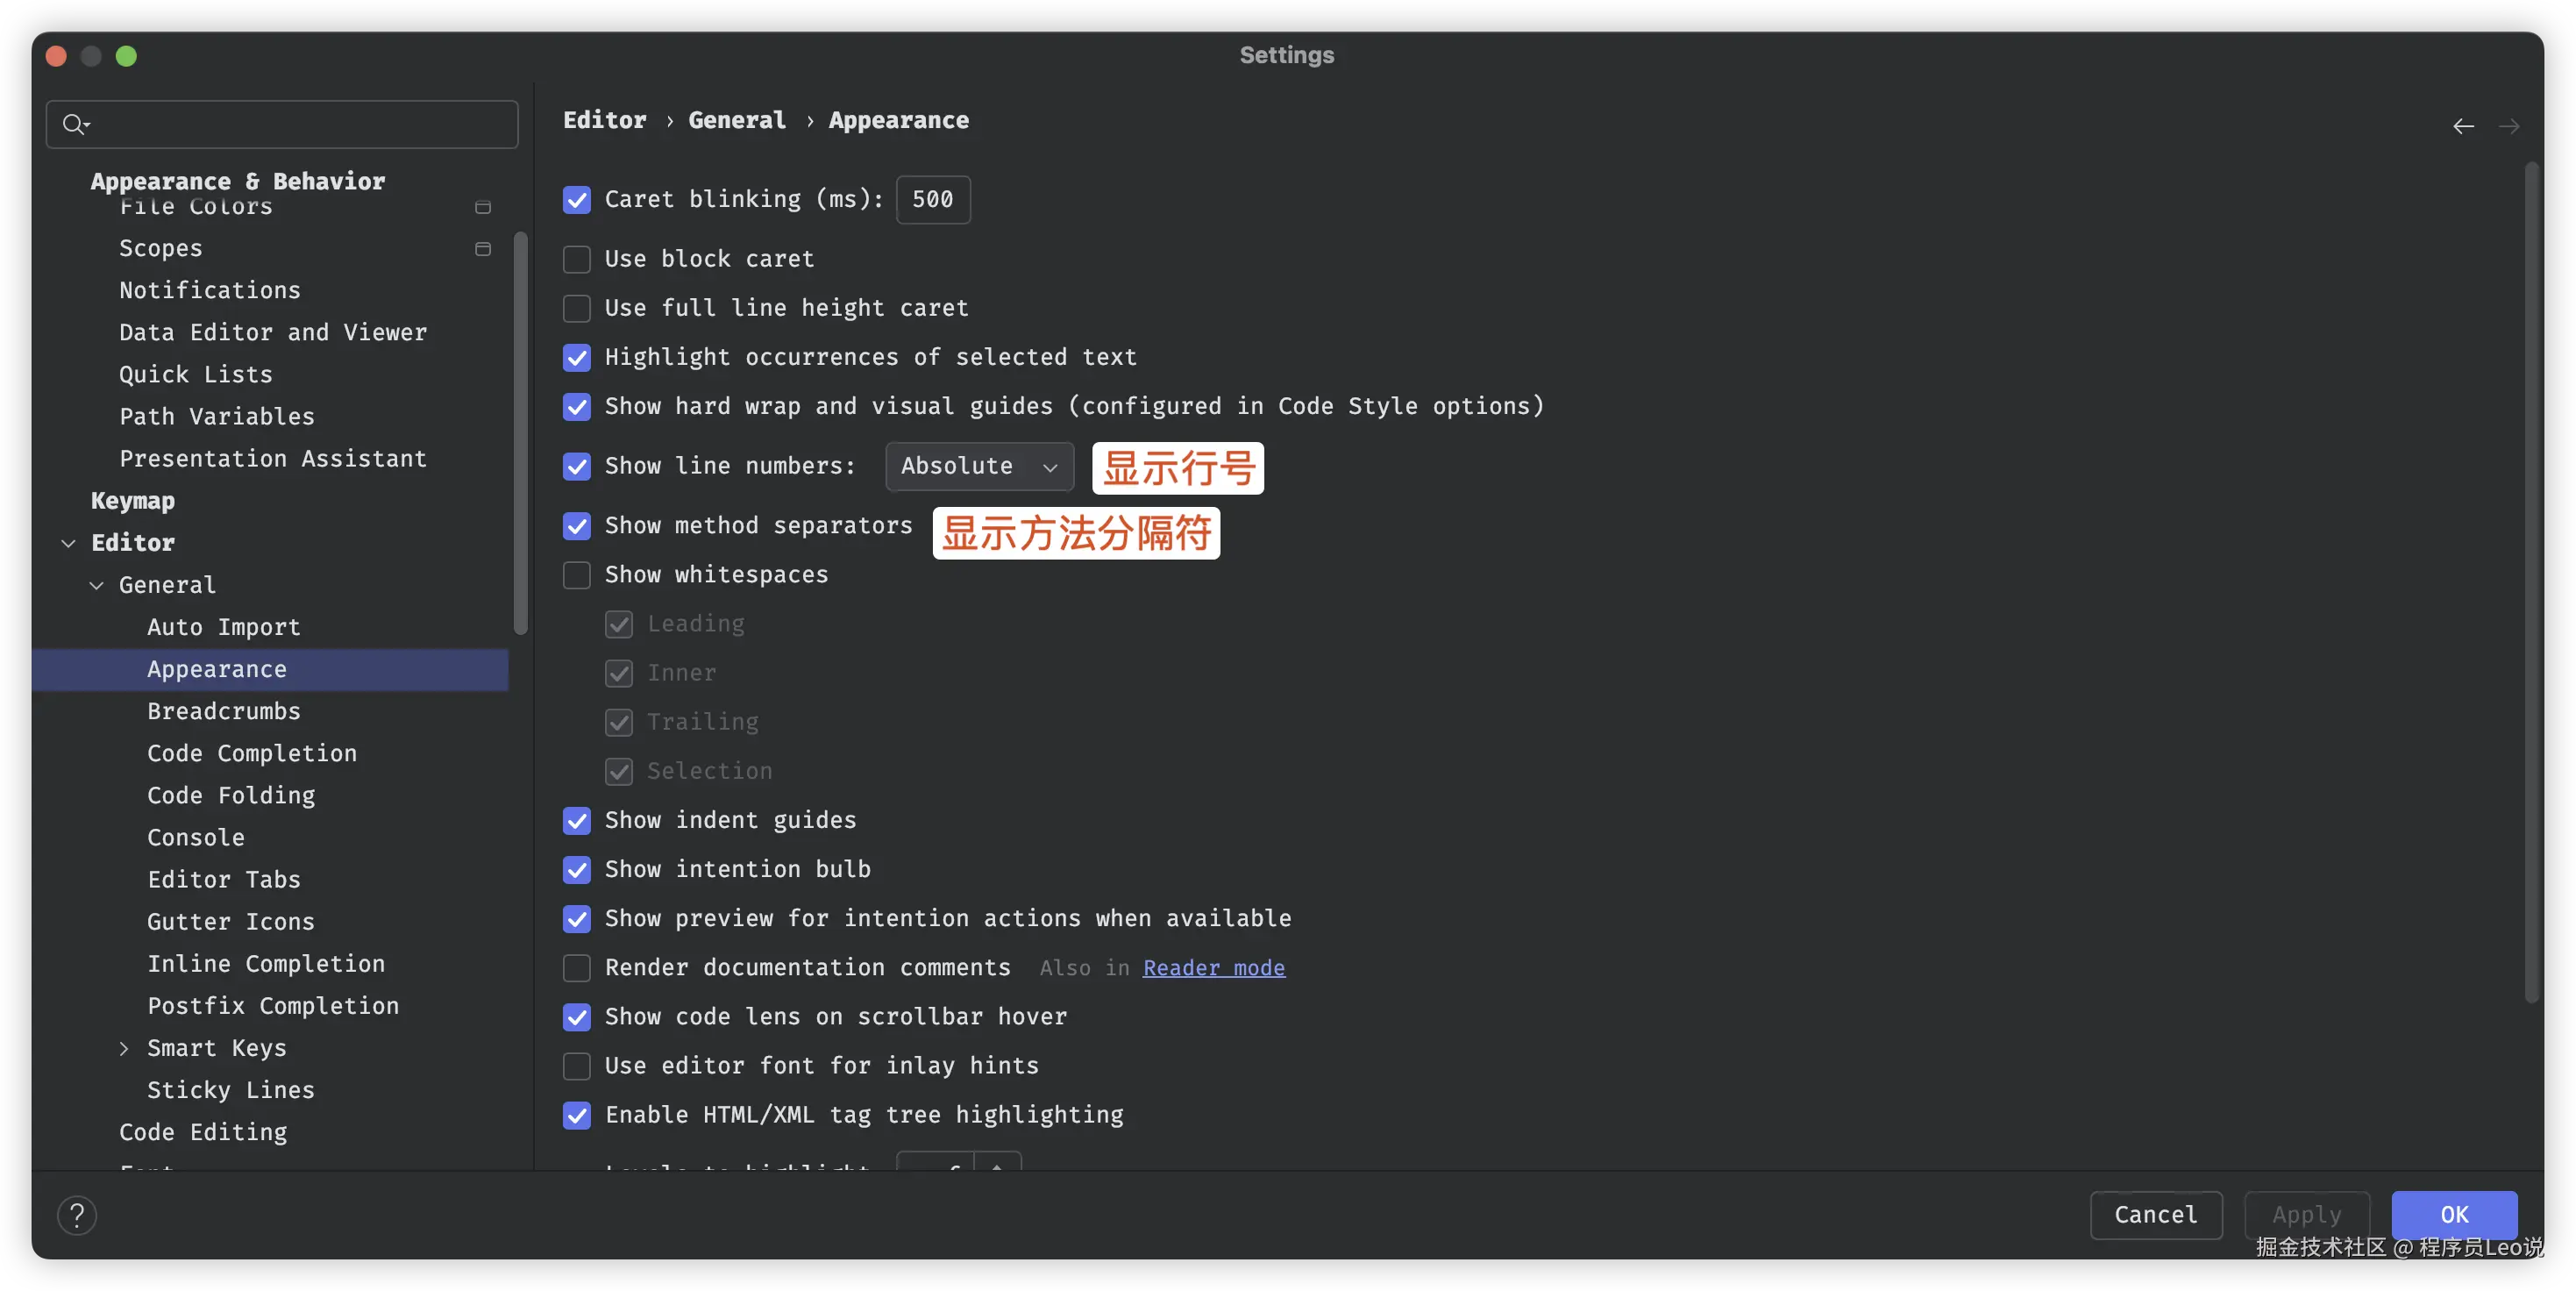The width and height of the screenshot is (2576, 1291).
Task: Toggle Show indent guides
Action: click(577, 821)
